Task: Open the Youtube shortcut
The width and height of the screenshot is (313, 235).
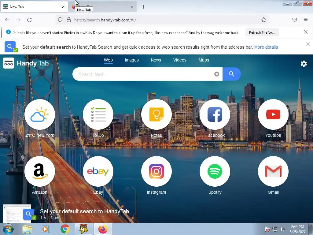Action: pos(273,114)
